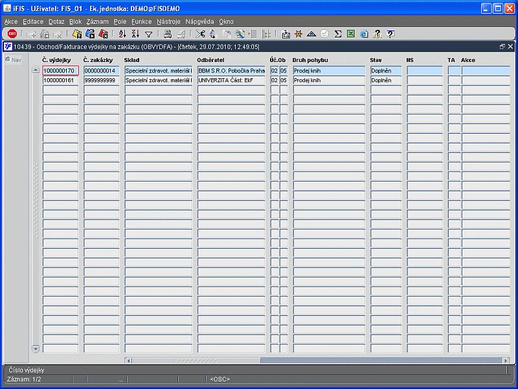Click Druh pohybu cell in the 1000000161 row
This screenshot has width=518, height=389.
329,80
